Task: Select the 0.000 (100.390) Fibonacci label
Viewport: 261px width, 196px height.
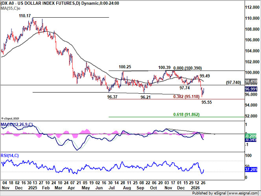Action: tap(187, 68)
